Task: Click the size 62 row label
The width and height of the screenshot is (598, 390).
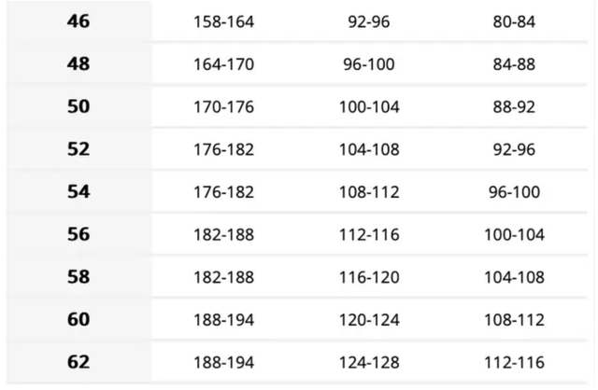Action: pos(78,362)
